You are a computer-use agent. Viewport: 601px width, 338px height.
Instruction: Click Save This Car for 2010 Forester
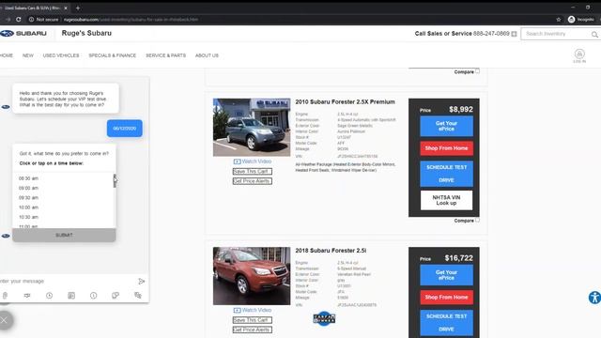click(x=253, y=171)
